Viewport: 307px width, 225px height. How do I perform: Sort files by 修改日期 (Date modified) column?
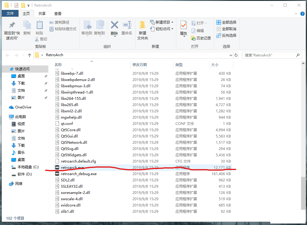140,65
